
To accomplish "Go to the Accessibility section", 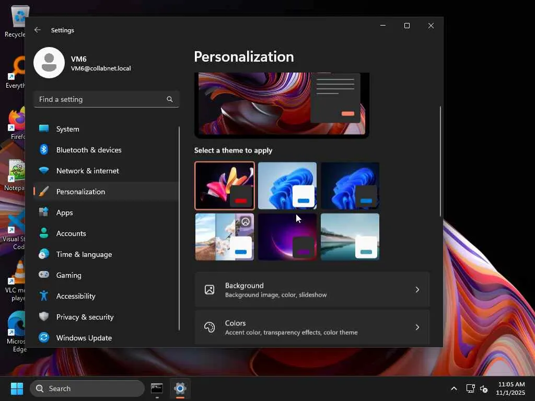I will coord(76,296).
